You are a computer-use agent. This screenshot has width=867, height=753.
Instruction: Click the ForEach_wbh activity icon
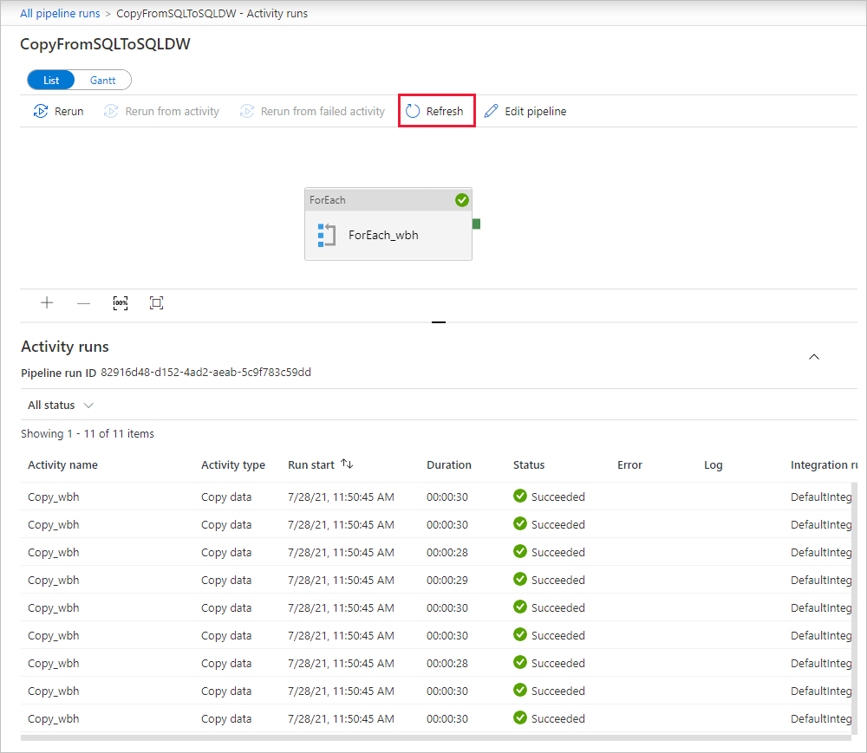326,235
